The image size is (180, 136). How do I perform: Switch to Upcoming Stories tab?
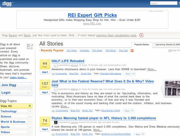(166, 45)
